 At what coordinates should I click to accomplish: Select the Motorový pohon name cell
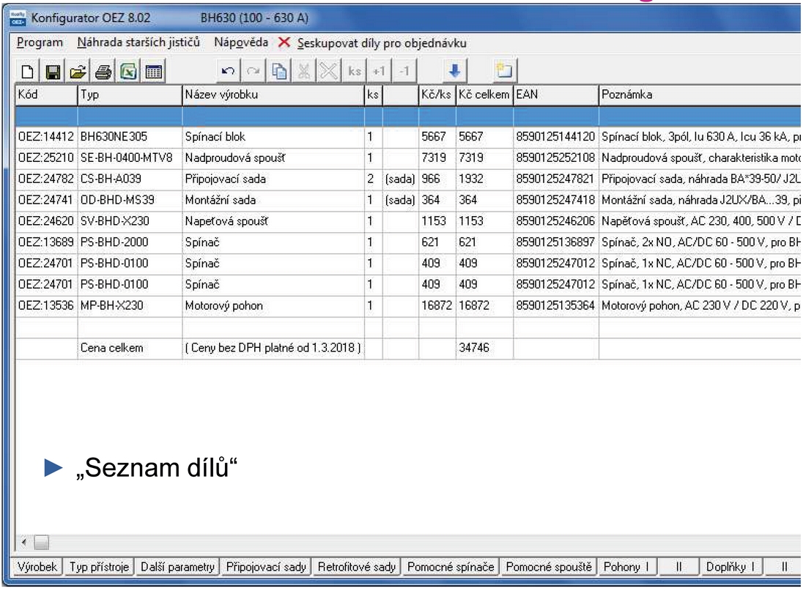coord(273,305)
